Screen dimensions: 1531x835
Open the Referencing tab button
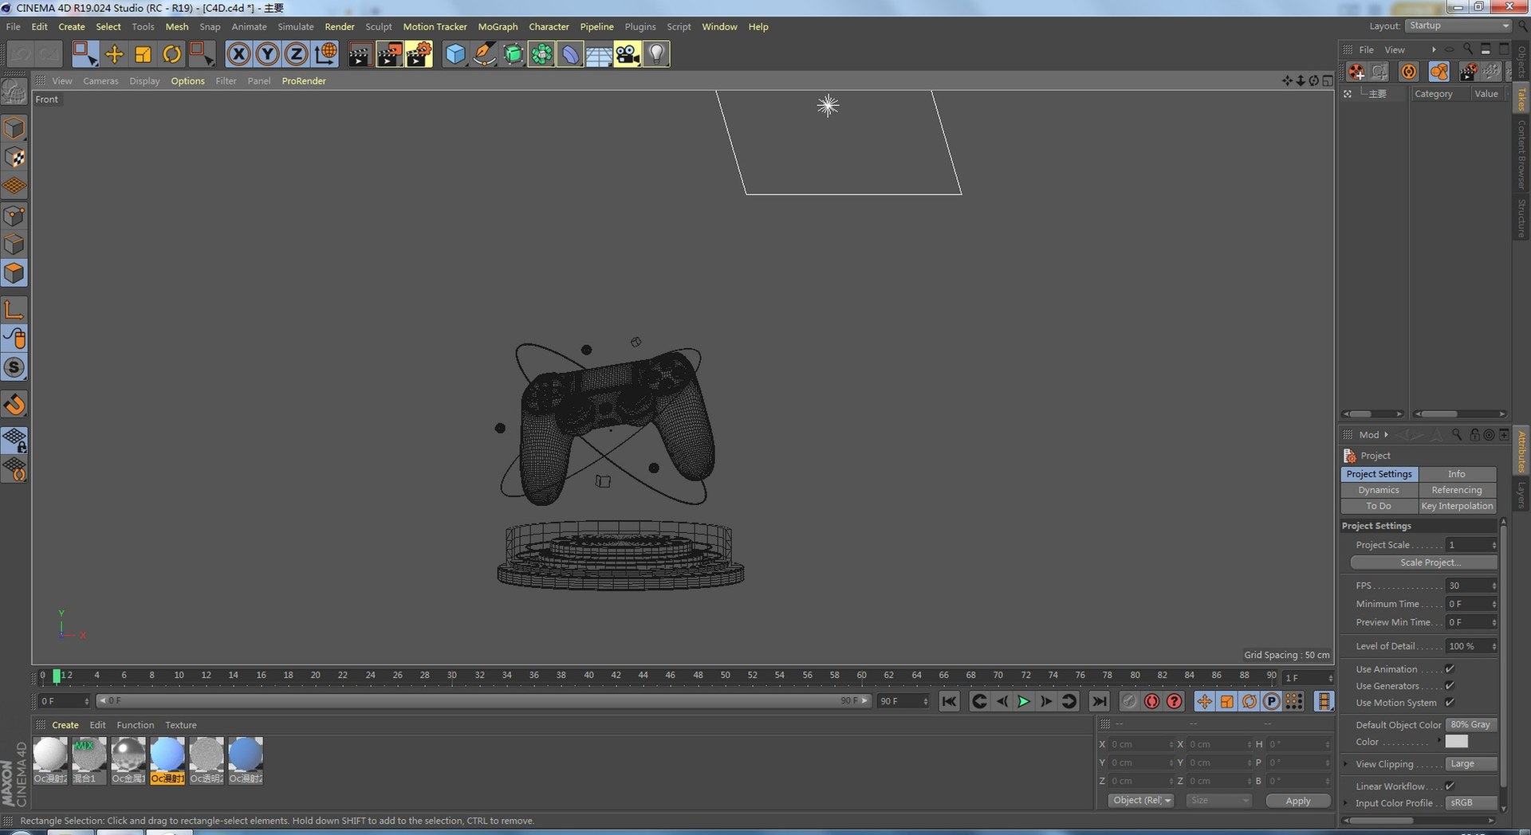coord(1457,490)
